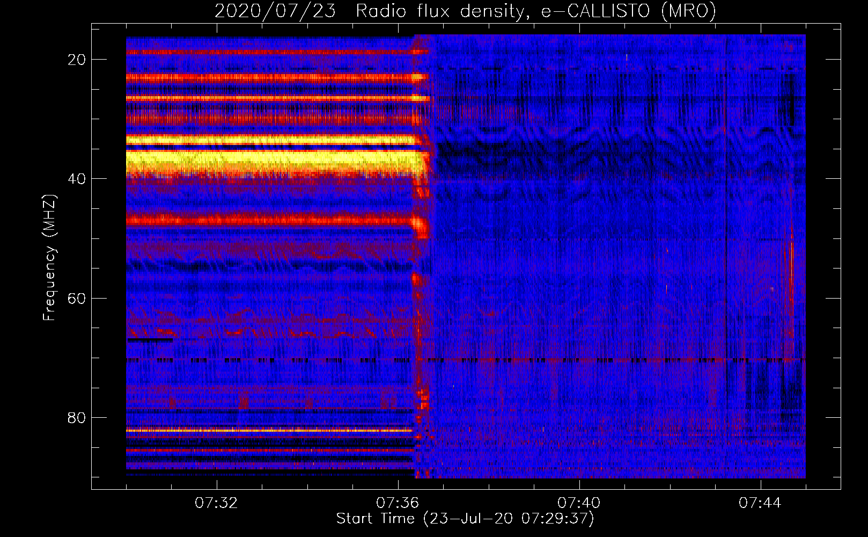Click the 'Start Time (23-Jul-20 07:29:37)' label

(465, 519)
